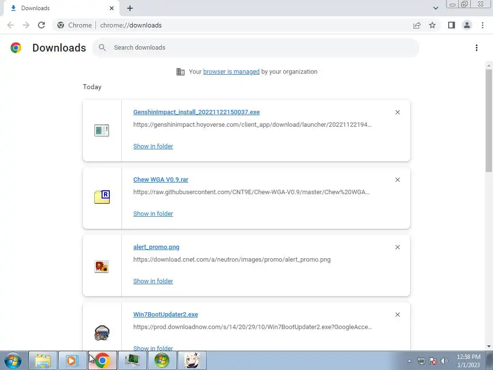
Task: Show GenshinImpact installer in folder
Action: 153,146
